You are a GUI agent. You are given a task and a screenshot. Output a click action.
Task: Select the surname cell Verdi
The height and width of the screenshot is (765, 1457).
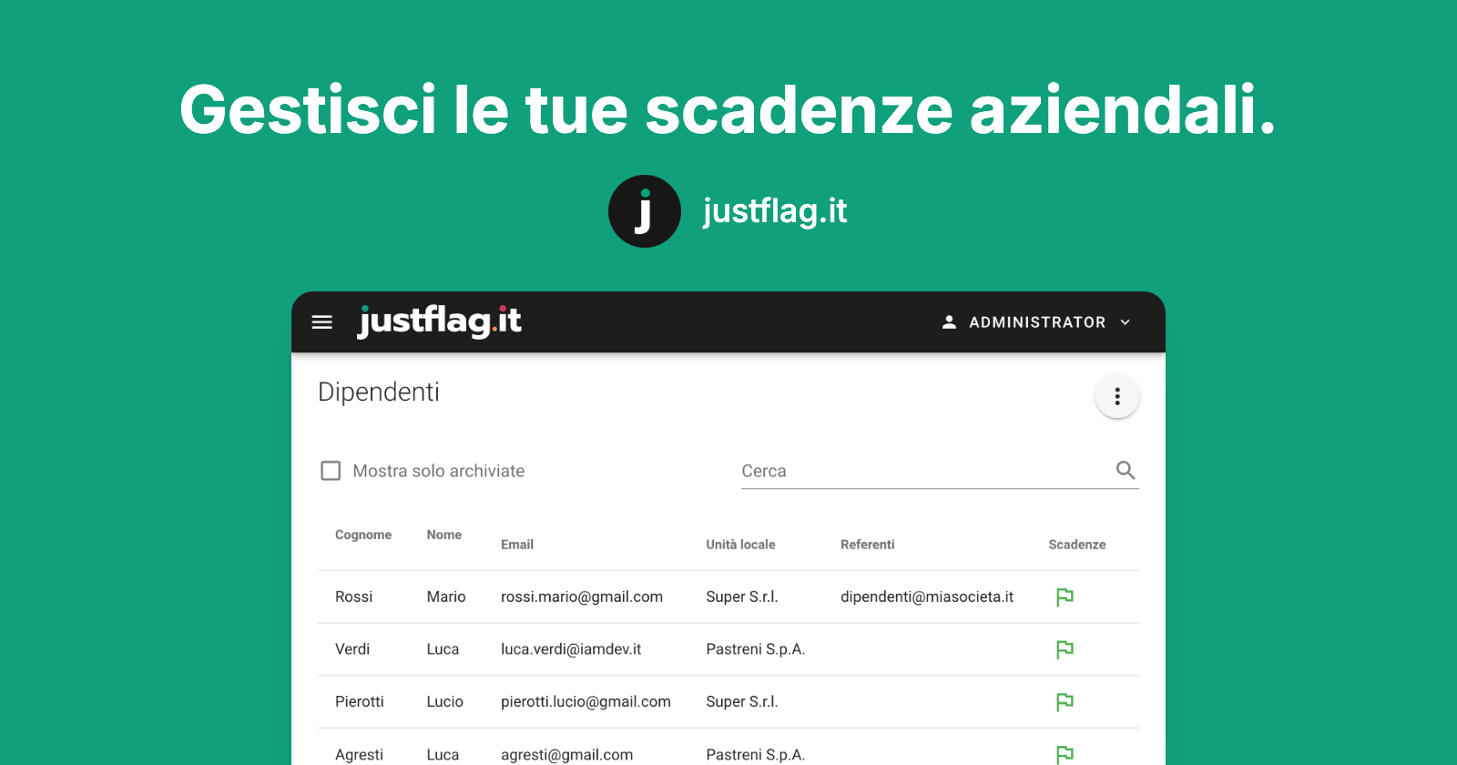352,649
